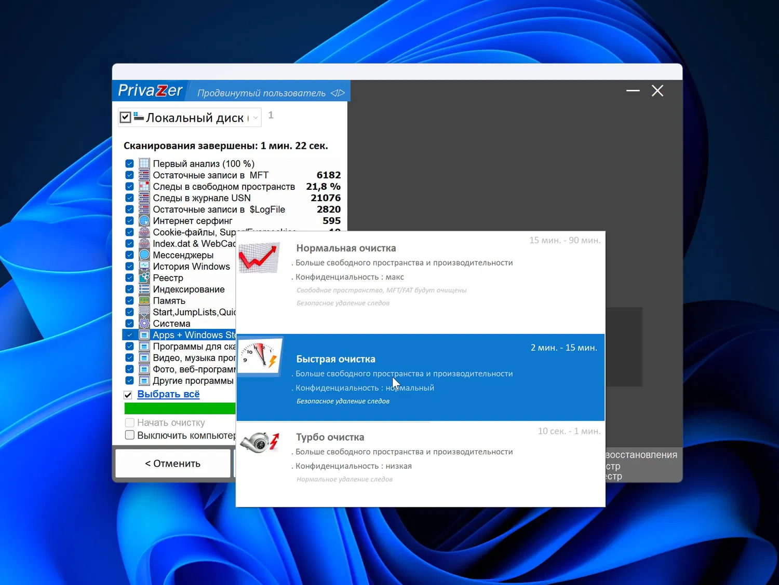This screenshot has height=585, width=779.
Task: Click the fingerprint icon beside Cookie-файлы
Action: 144,232
